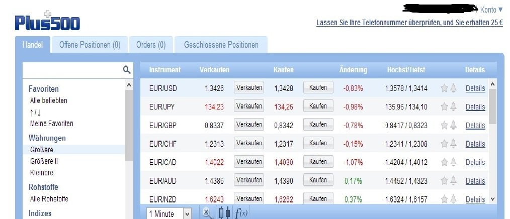Image resolution: width=510 pixels, height=219 pixels.
Task: Click the Plus500 logo
Action: [47, 21]
